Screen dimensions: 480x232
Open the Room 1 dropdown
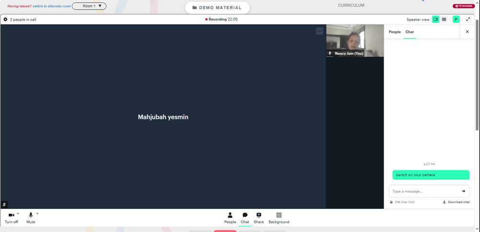tap(89, 6)
